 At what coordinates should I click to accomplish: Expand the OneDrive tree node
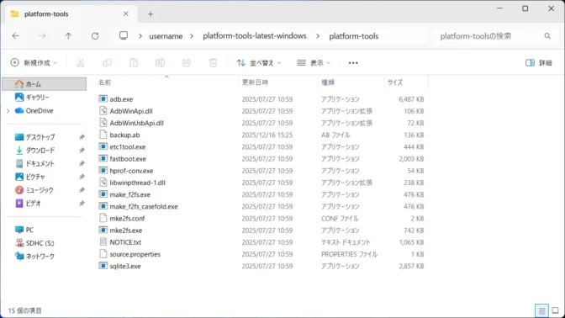tap(8, 111)
